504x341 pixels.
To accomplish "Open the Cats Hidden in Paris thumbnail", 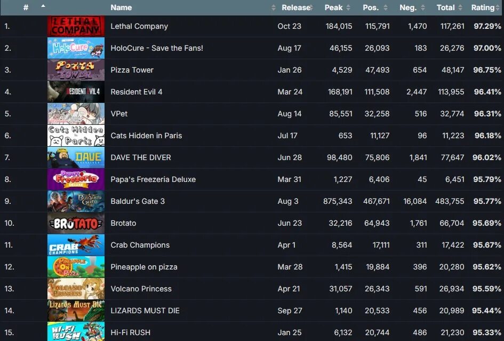I will (x=76, y=136).
